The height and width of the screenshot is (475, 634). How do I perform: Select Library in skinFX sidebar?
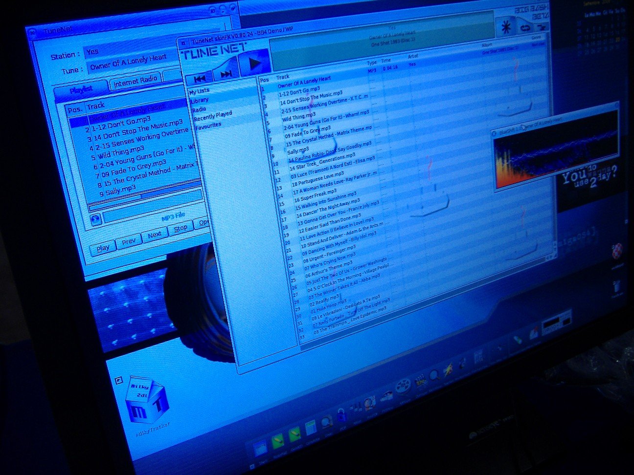(x=199, y=100)
